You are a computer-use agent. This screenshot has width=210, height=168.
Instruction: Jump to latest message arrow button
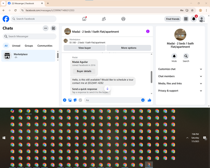108,89
